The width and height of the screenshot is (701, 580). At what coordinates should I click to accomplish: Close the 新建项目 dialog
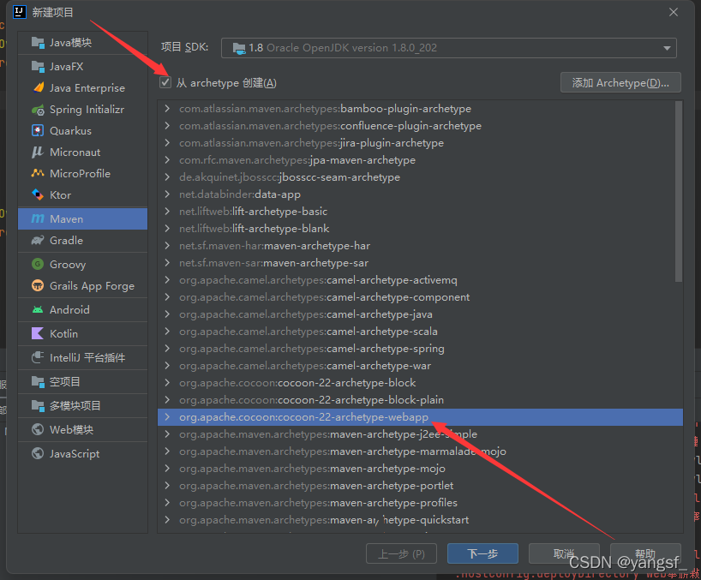click(x=674, y=12)
